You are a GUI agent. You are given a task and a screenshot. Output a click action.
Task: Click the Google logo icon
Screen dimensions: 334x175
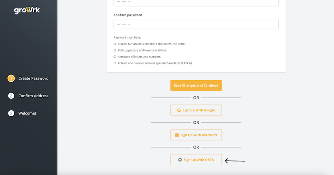pyautogui.click(x=179, y=110)
